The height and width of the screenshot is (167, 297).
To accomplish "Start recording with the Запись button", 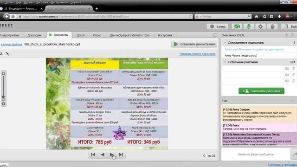I will pos(218,26).
